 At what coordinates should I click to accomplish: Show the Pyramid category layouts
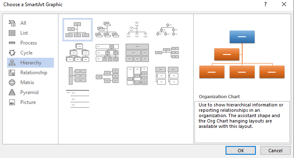(x=31, y=92)
